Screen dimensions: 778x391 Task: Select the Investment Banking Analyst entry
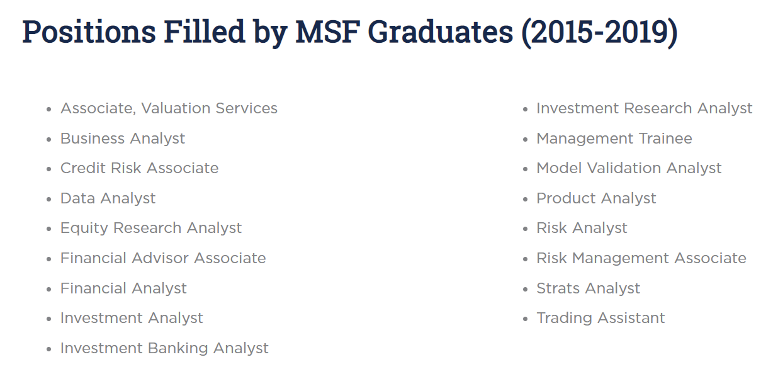click(164, 348)
